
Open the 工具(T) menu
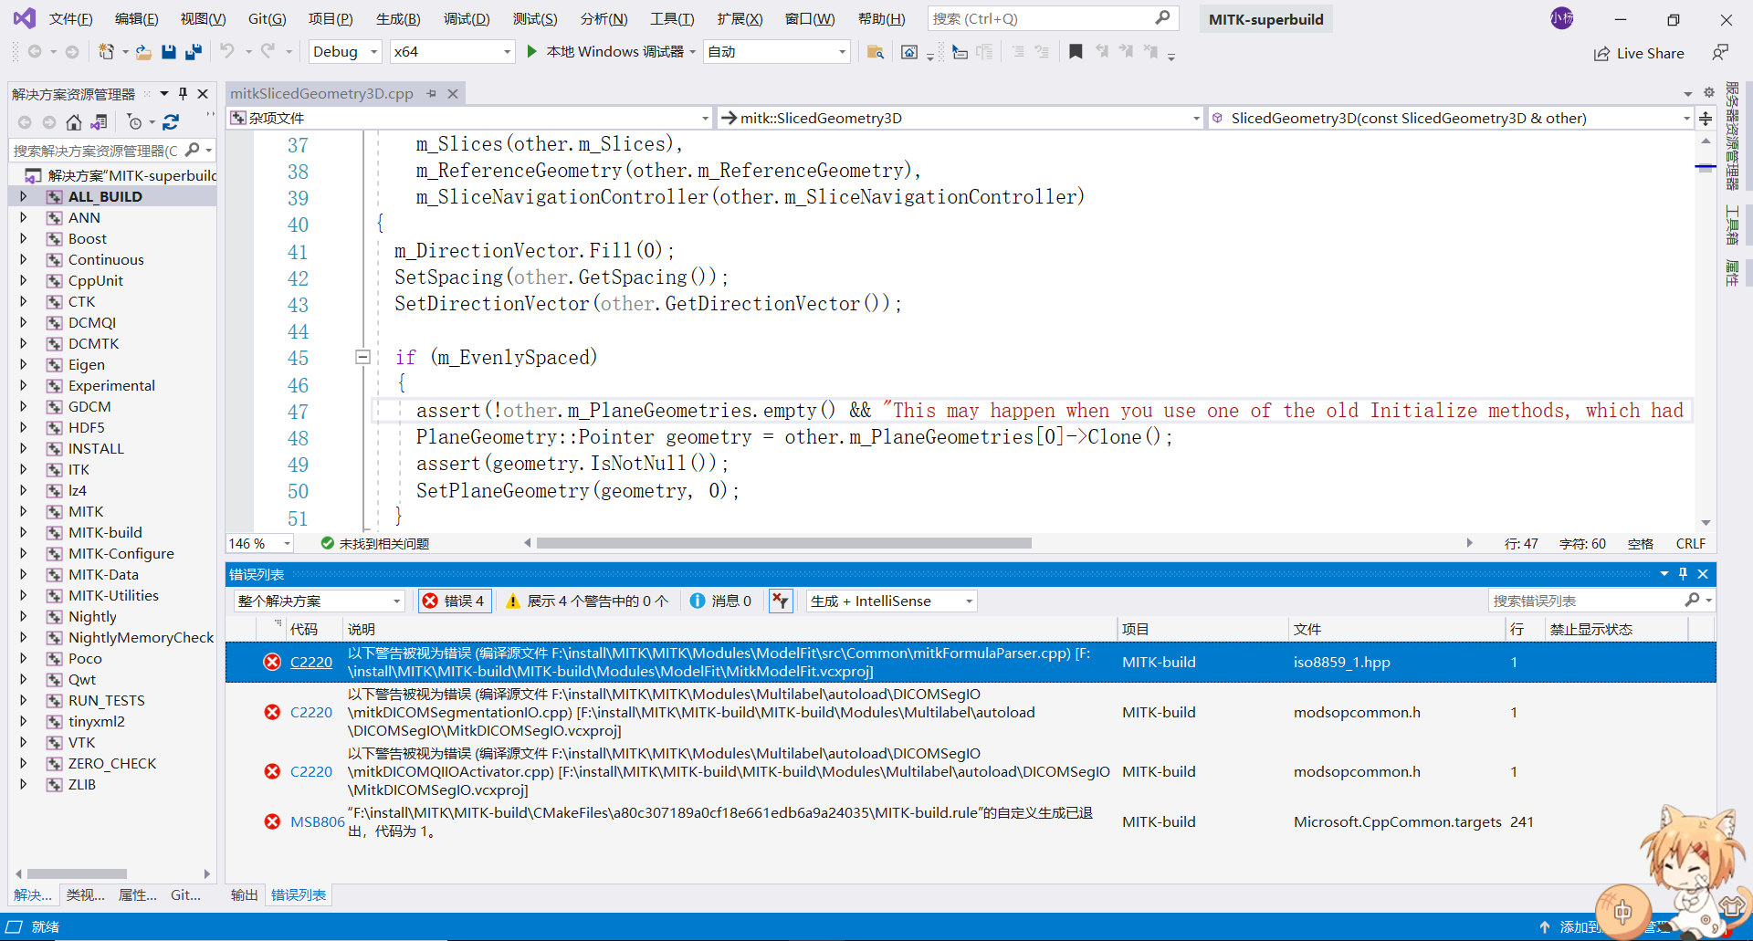pos(672,18)
